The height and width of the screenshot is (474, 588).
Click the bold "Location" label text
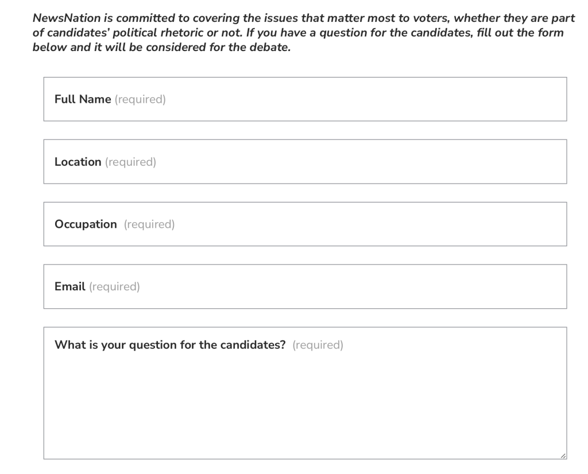[x=78, y=162]
